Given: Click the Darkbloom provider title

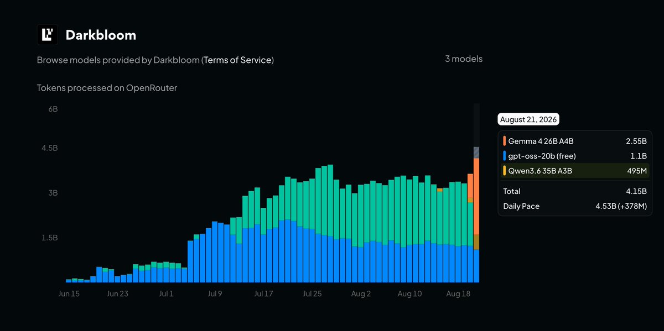Looking at the screenshot, I should 101,35.
